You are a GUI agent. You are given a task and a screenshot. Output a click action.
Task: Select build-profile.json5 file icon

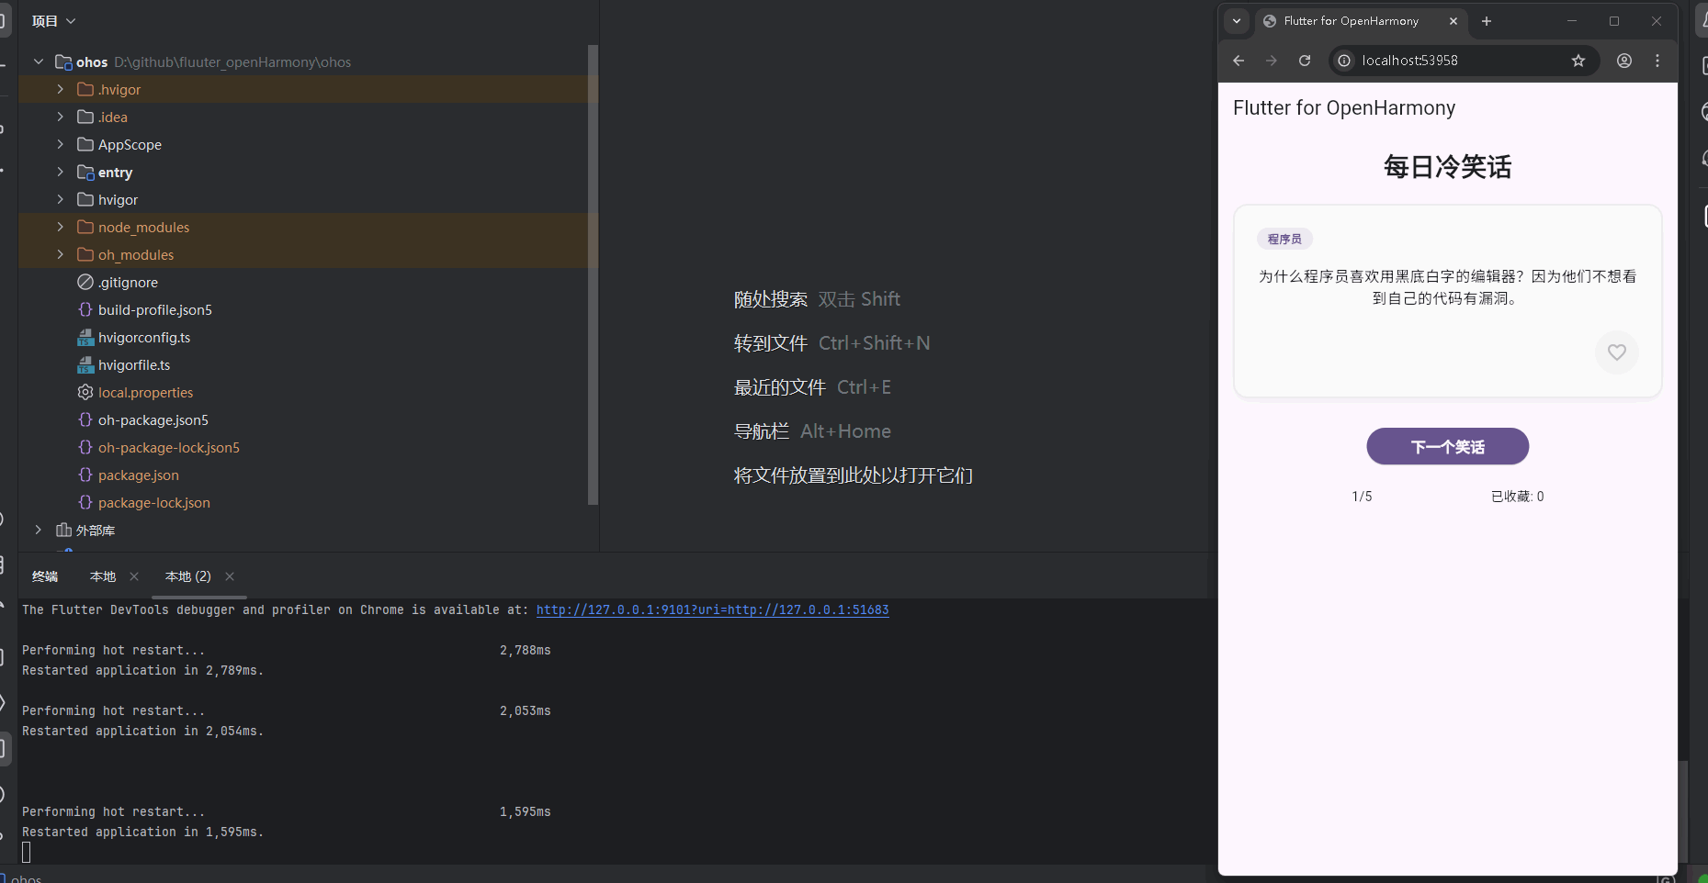[x=85, y=309]
